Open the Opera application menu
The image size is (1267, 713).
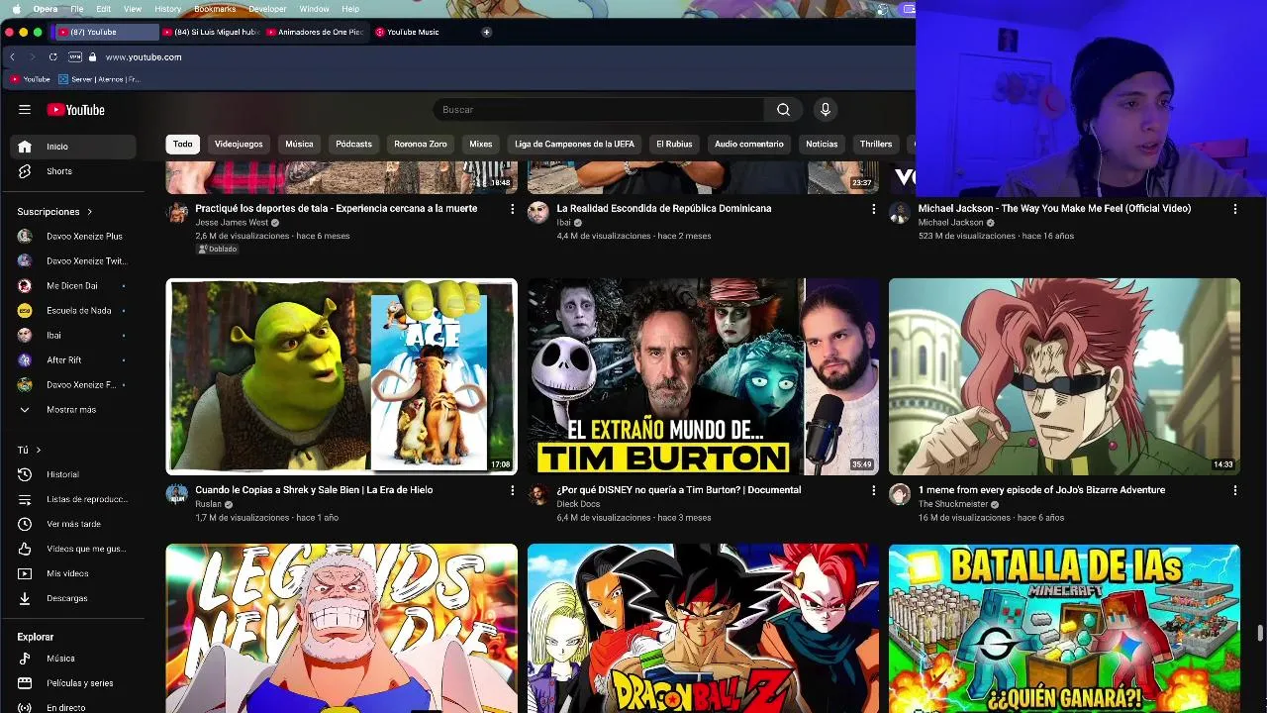pyautogui.click(x=46, y=9)
